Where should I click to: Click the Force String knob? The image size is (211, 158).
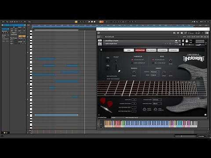[x=145, y=109]
